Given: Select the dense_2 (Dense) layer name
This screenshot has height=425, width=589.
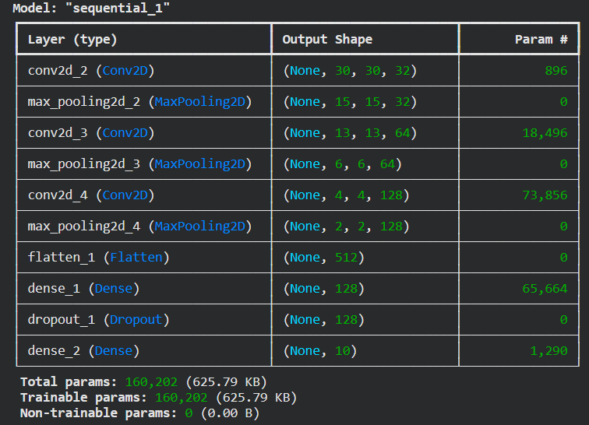Looking at the screenshot, I should [x=83, y=351].
